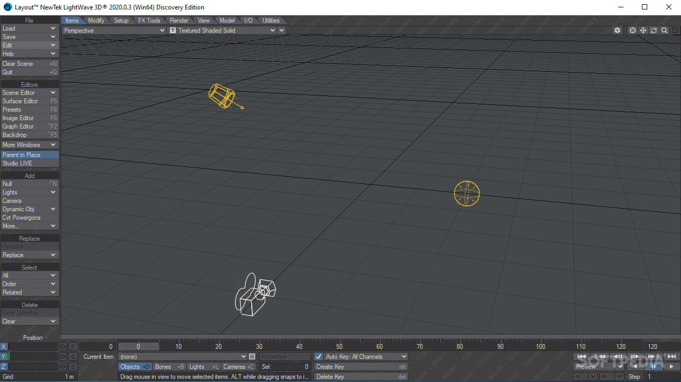Screen dimensions: 681x382
Task: Click the Z channel limit arrows icon
Action: [x=62, y=367]
